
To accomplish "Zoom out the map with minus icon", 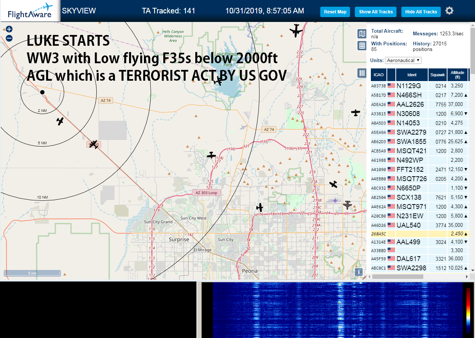I will (x=9, y=38).
